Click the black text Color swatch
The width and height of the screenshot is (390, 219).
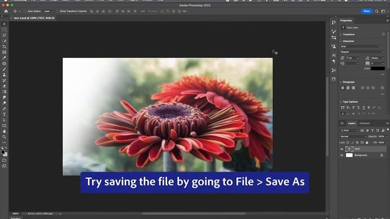point(378,69)
